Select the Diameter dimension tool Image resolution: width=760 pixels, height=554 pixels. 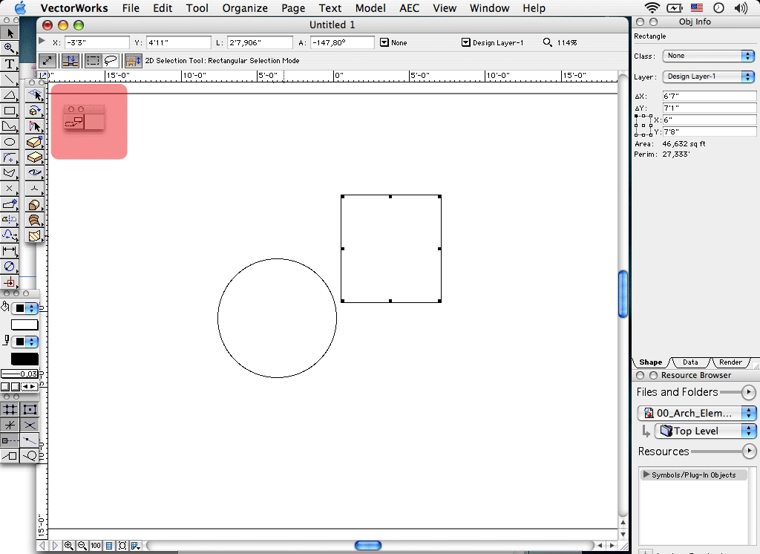pyautogui.click(x=10, y=267)
